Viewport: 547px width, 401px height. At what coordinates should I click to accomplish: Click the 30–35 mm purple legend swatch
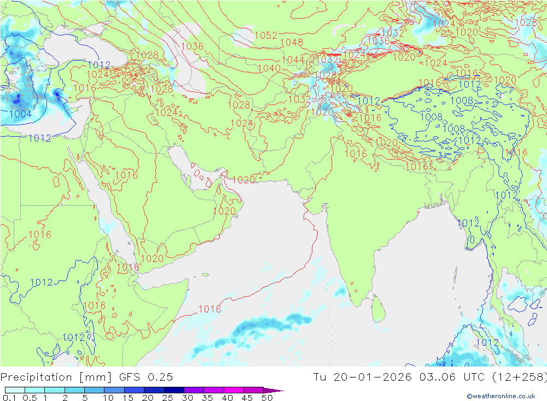coord(194,390)
